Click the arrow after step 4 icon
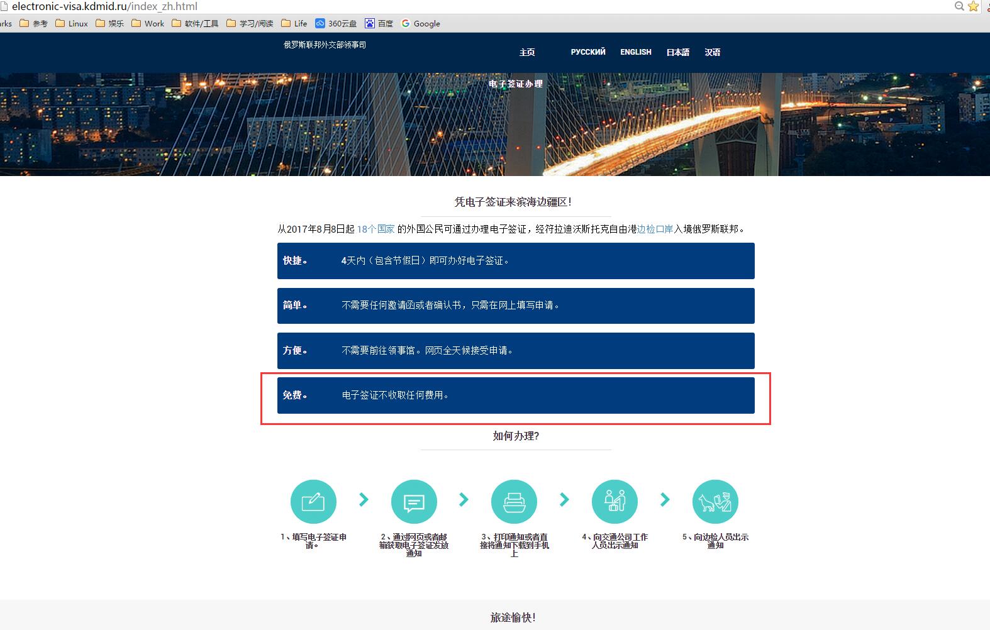Image resolution: width=990 pixels, height=630 pixels. pos(665,500)
